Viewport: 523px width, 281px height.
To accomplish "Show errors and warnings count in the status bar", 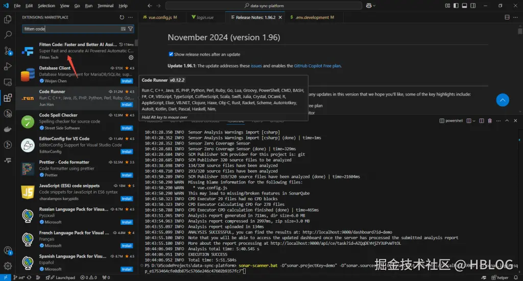I will tap(89, 277).
